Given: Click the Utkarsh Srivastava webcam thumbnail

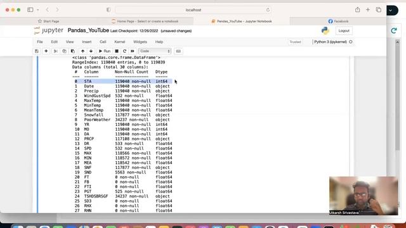Looking at the screenshot, I should pyautogui.click(x=363, y=196).
